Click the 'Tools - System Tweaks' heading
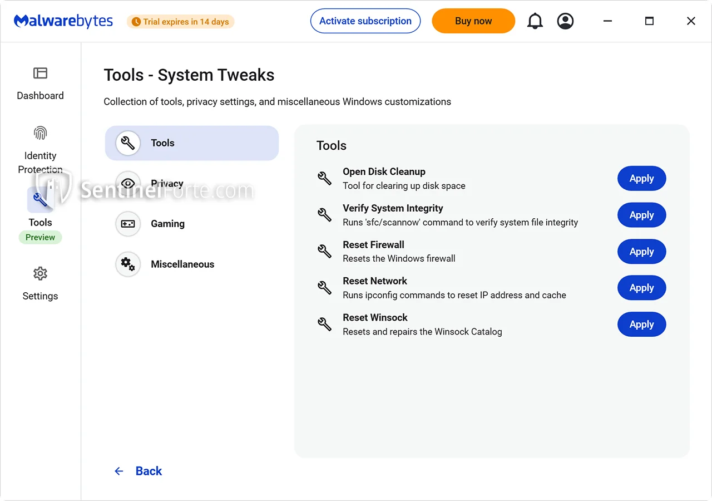Image resolution: width=712 pixels, height=501 pixels. pyautogui.click(x=189, y=75)
